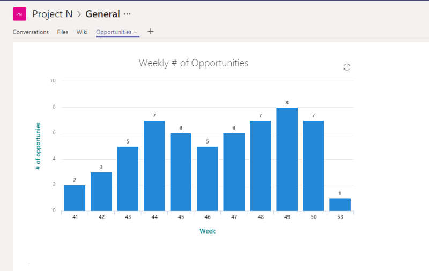Image resolution: width=429 pixels, height=271 pixels.
Task: Select the week 53 bar
Action: click(x=340, y=205)
